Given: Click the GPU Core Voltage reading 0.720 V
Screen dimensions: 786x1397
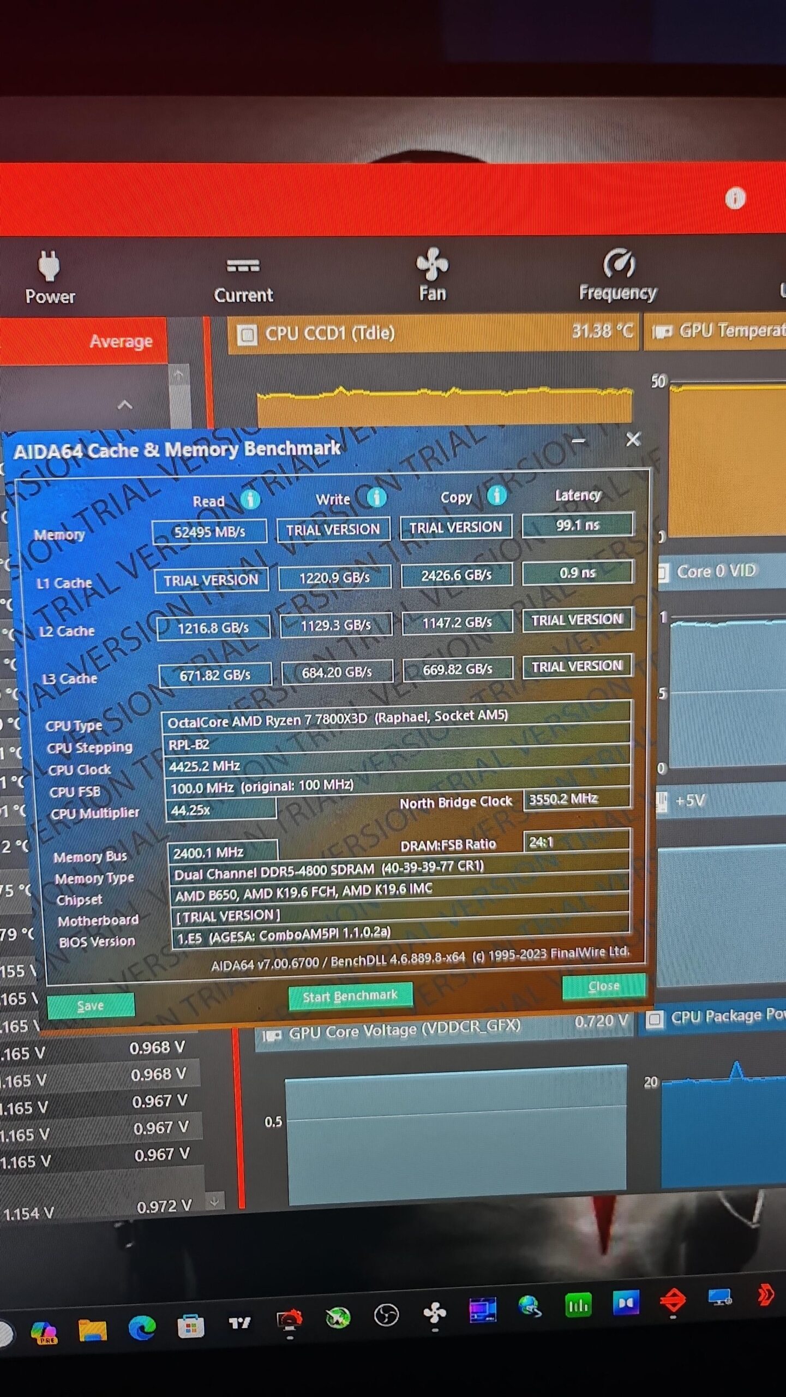Looking at the screenshot, I should (601, 1021).
